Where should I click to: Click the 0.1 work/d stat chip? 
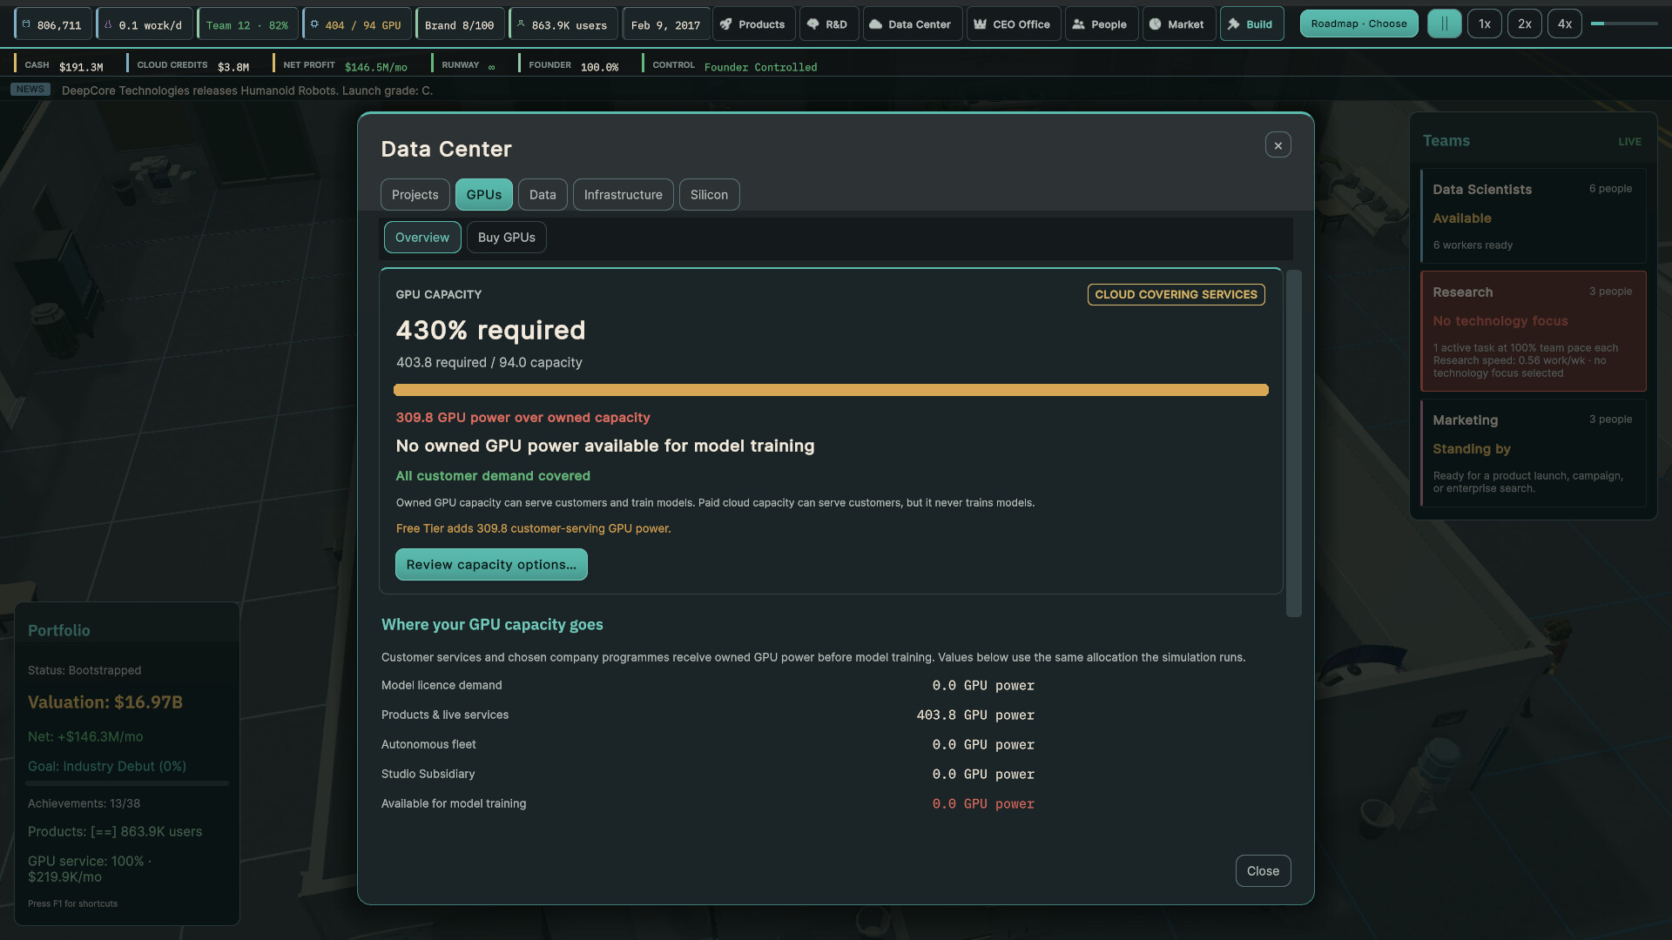(x=144, y=24)
